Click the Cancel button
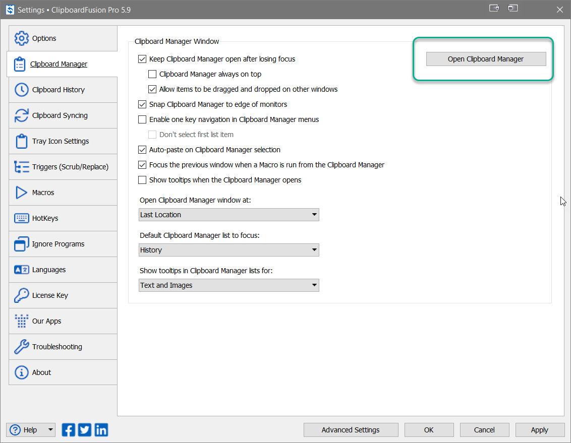The image size is (571, 443). pos(484,430)
